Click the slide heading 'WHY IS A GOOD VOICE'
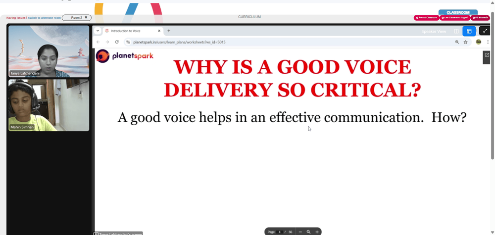The width and height of the screenshot is (495, 235). pyautogui.click(x=293, y=67)
